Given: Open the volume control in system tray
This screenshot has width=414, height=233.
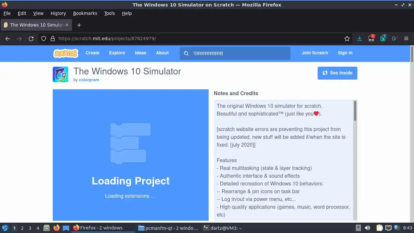Looking at the screenshot, I should 367,228.
